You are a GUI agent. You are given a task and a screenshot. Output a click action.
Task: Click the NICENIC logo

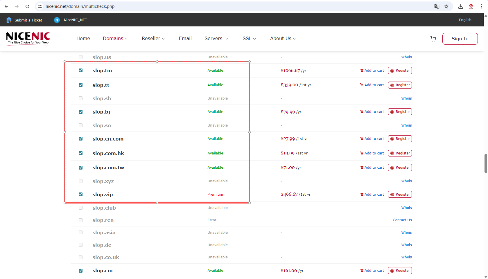(28, 38)
